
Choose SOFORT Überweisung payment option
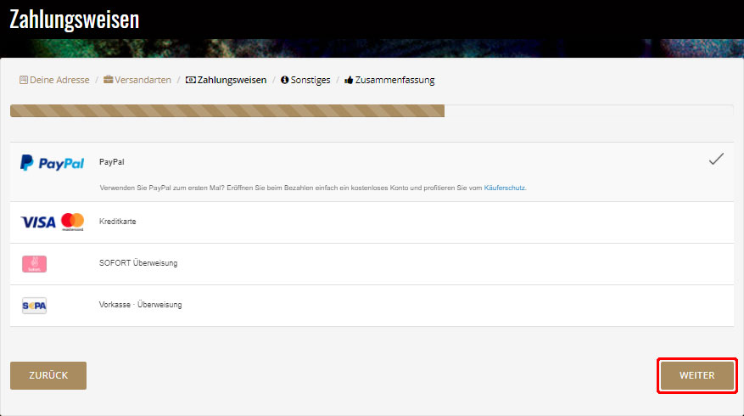[x=138, y=263]
